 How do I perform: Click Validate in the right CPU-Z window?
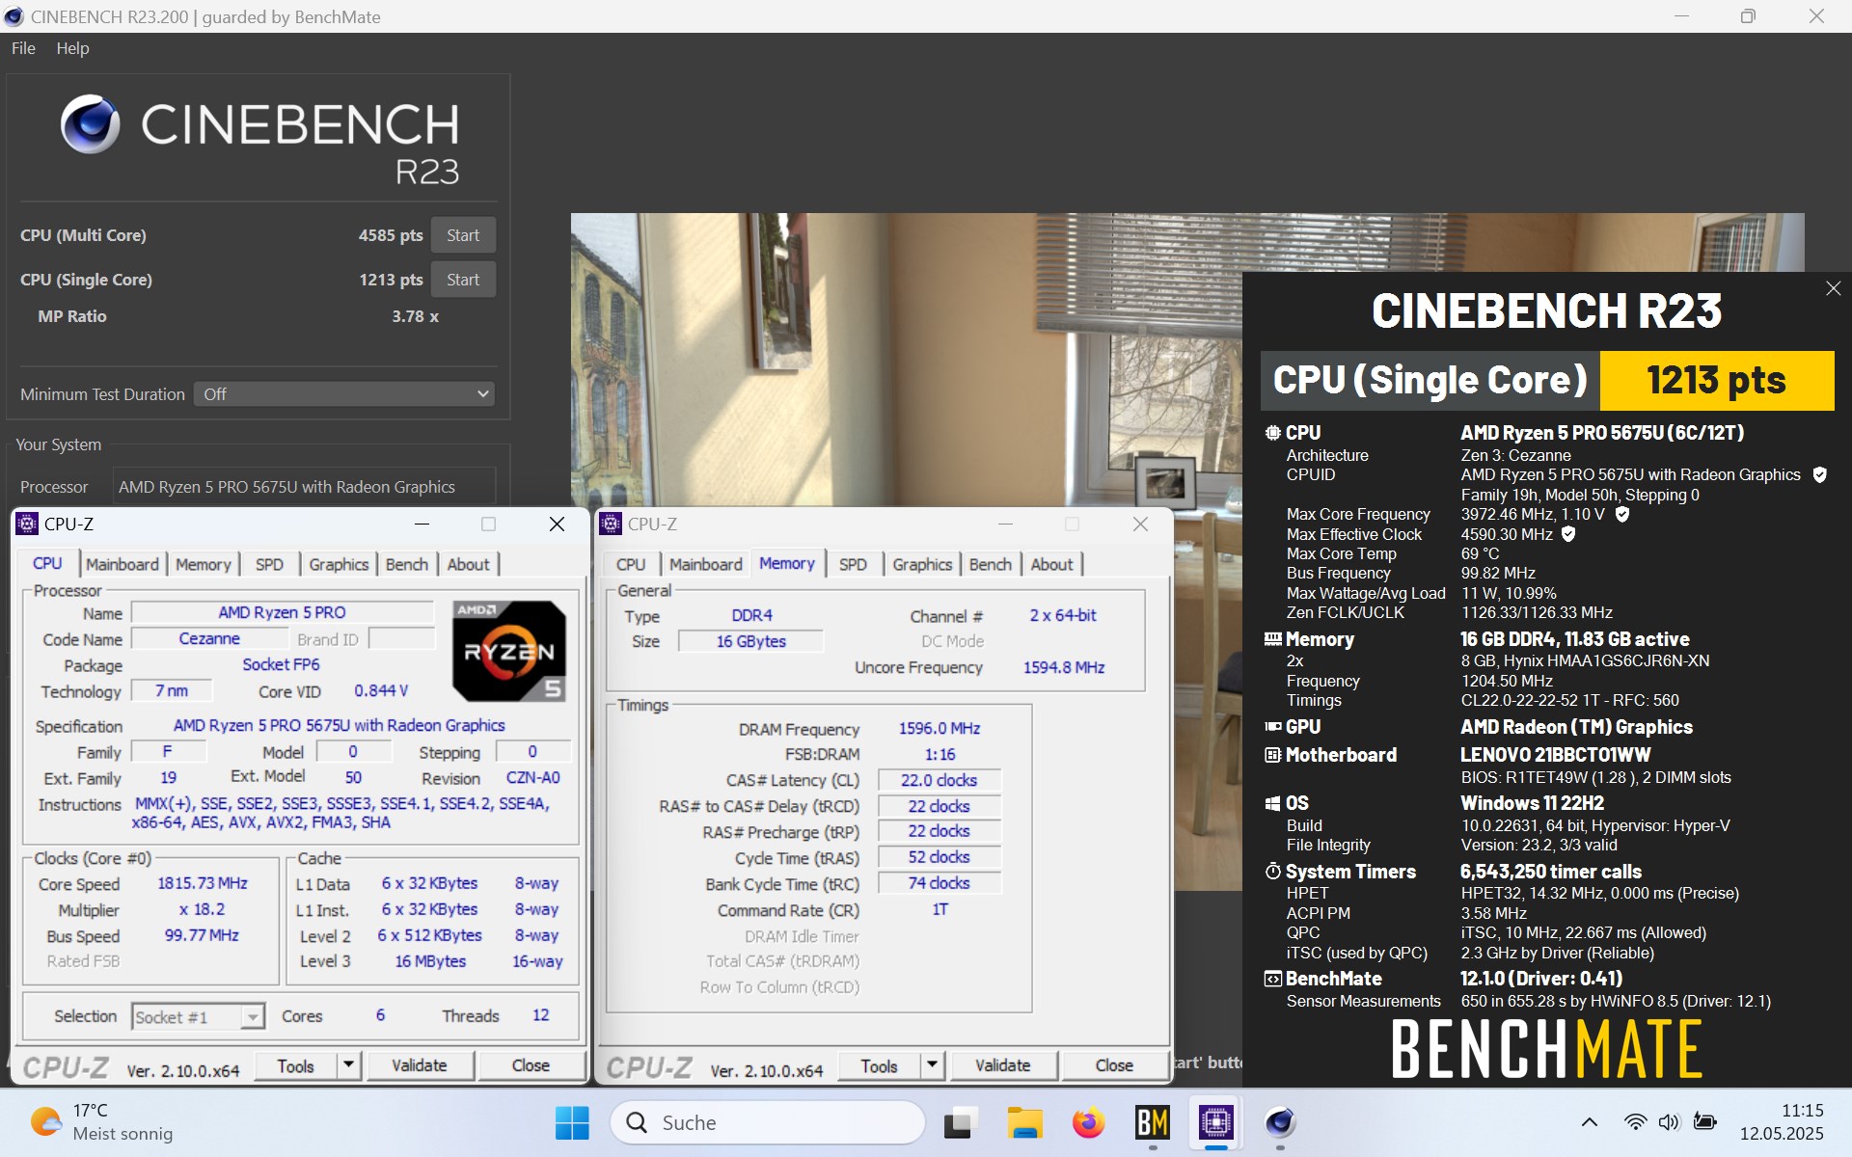click(1002, 1065)
